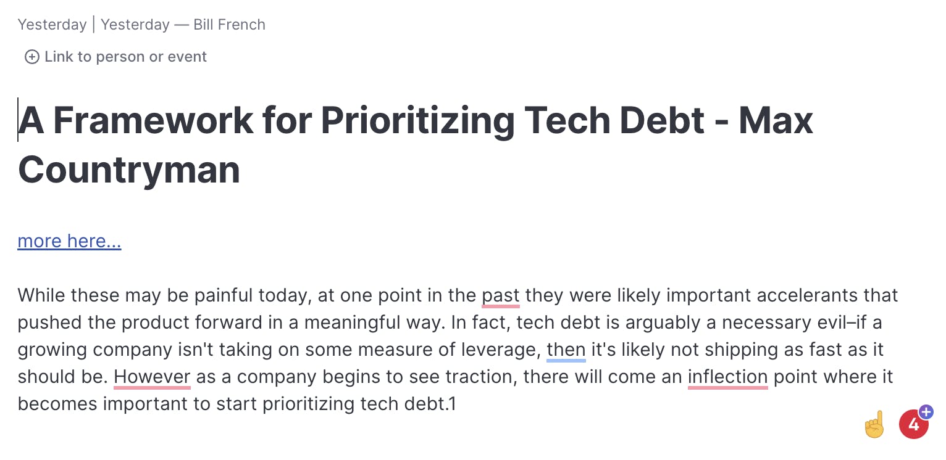Click the underlined word "inflection"
This screenshot has height=460, width=946.
point(727,377)
